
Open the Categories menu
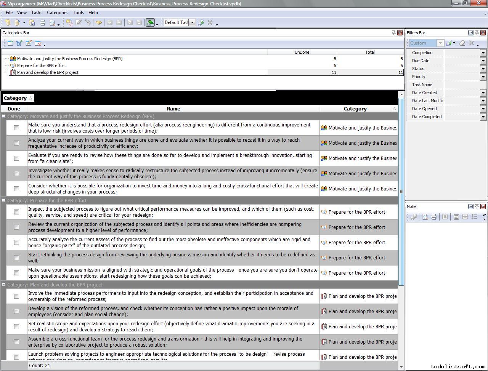57,13
